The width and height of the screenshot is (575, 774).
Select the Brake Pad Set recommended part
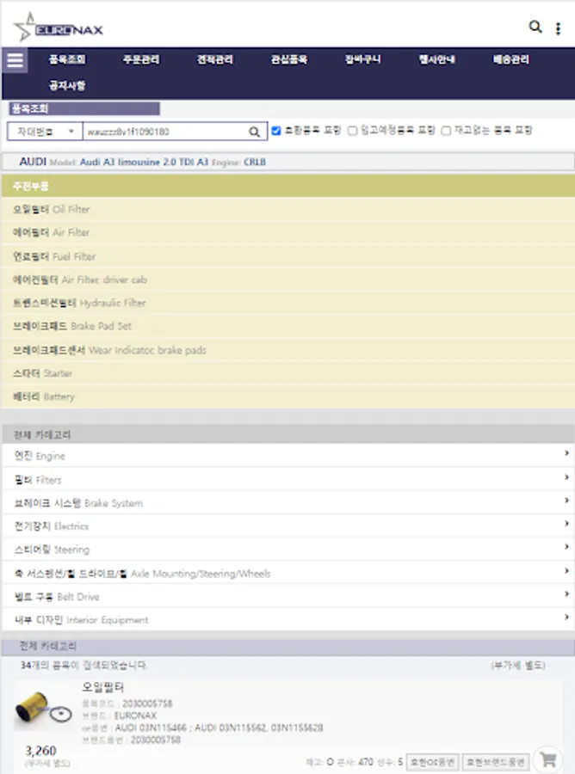(287, 326)
